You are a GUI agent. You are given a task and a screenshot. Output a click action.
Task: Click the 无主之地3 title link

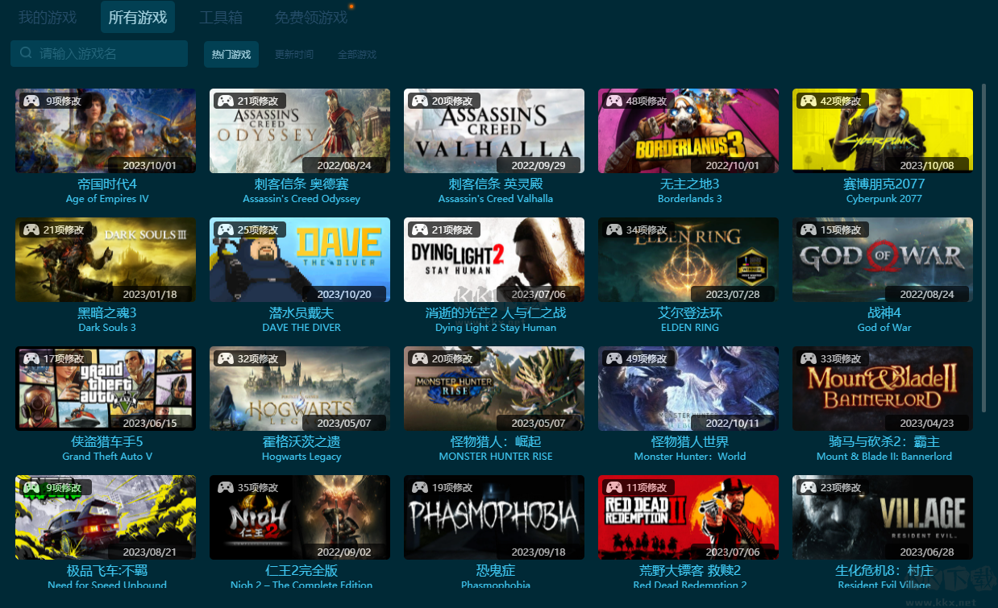tap(689, 184)
